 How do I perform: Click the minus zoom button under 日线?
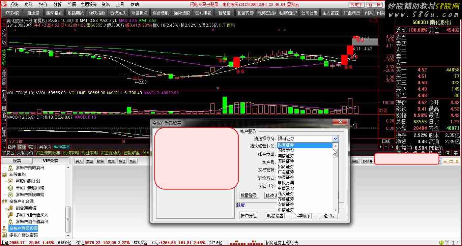(386, 147)
